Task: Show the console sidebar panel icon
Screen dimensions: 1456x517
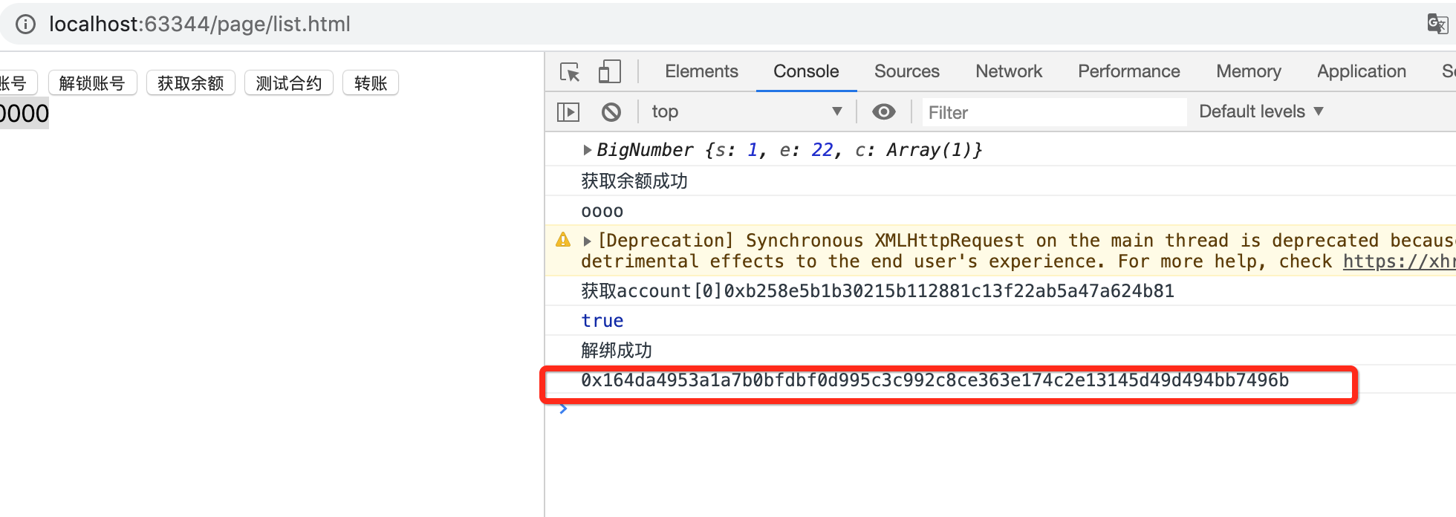Action: pyautogui.click(x=568, y=112)
